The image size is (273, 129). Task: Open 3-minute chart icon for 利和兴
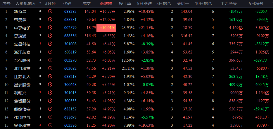[50, 92]
